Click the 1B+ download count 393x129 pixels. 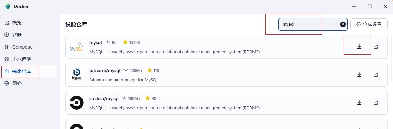(x=115, y=43)
